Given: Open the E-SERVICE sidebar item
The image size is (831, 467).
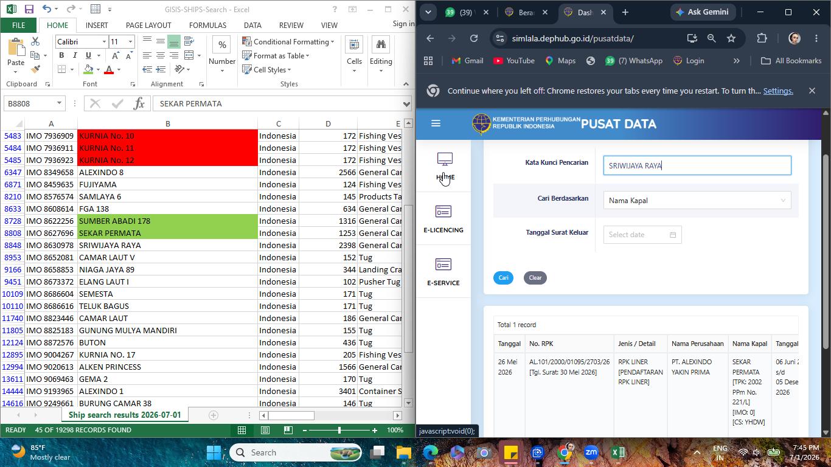Looking at the screenshot, I should tap(443, 272).
